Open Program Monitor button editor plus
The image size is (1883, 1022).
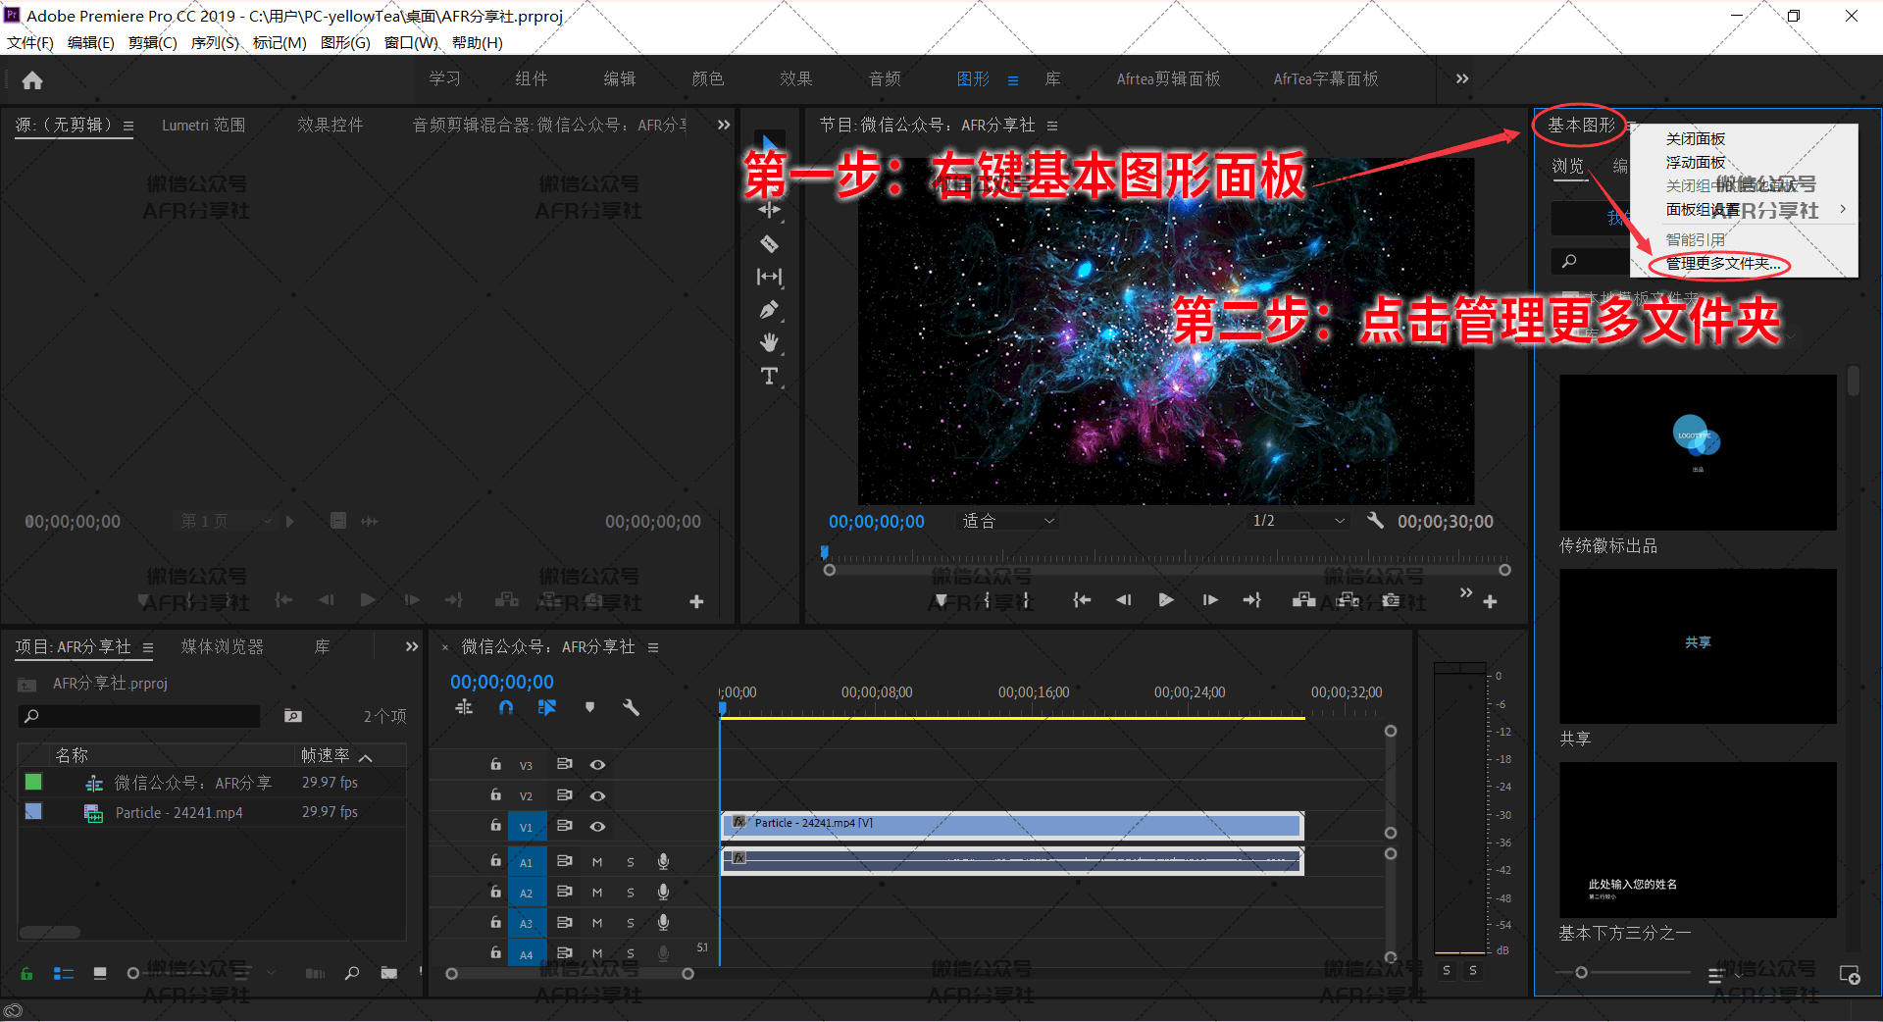1490,601
